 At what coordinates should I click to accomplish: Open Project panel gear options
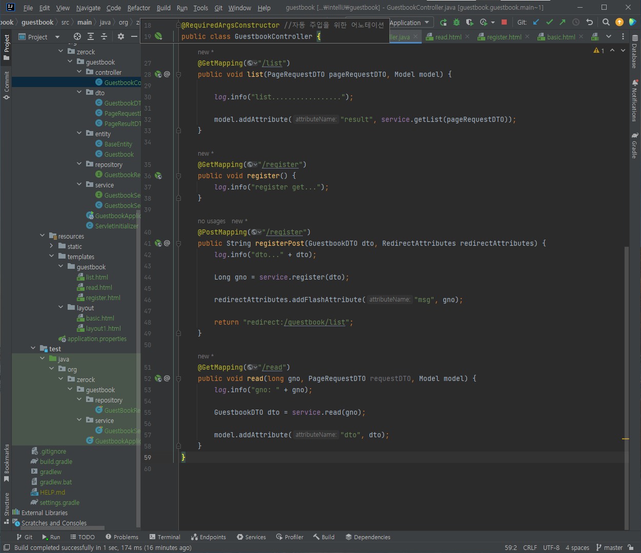pyautogui.click(x=121, y=36)
